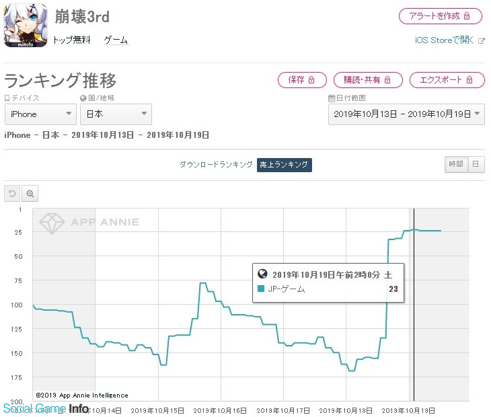Open the iOS Storeで開く link
Viewport: 491px width, 417px height.
pos(444,40)
